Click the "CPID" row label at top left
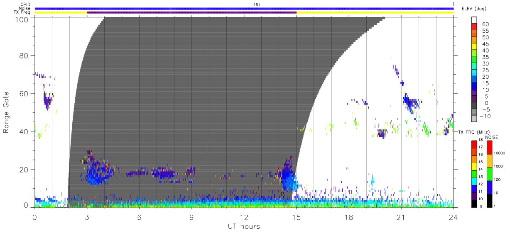 [25, 4]
